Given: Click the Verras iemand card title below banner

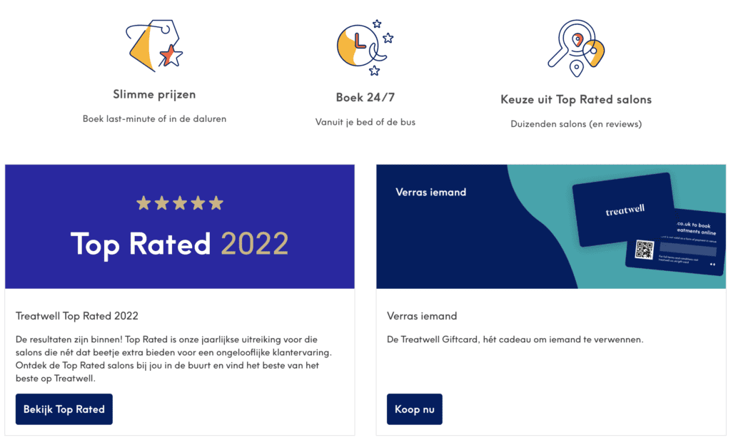Looking at the screenshot, I should [422, 316].
